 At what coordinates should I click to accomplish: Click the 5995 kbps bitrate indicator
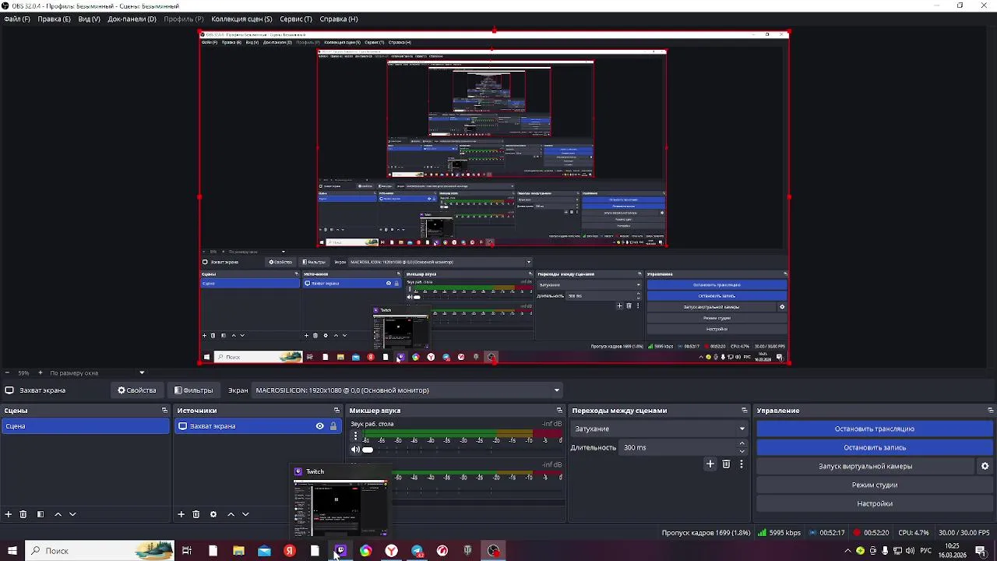779,533
